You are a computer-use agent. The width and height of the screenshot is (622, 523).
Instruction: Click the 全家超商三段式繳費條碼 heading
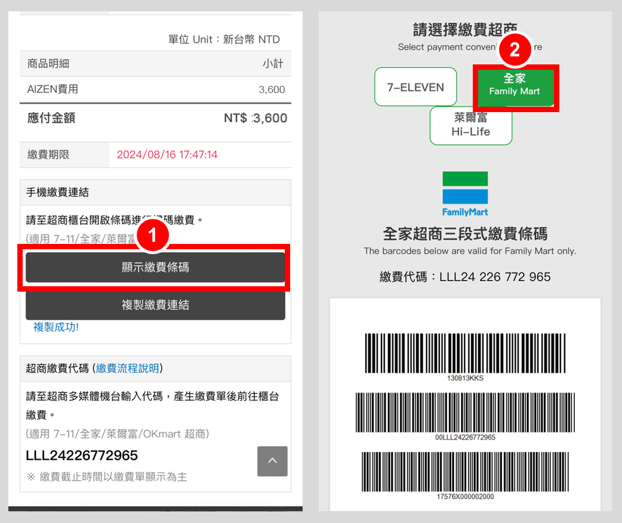(465, 234)
